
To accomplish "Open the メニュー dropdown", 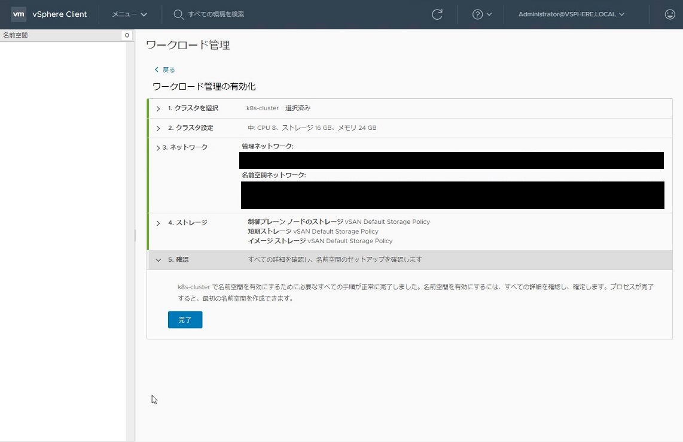I will [129, 14].
